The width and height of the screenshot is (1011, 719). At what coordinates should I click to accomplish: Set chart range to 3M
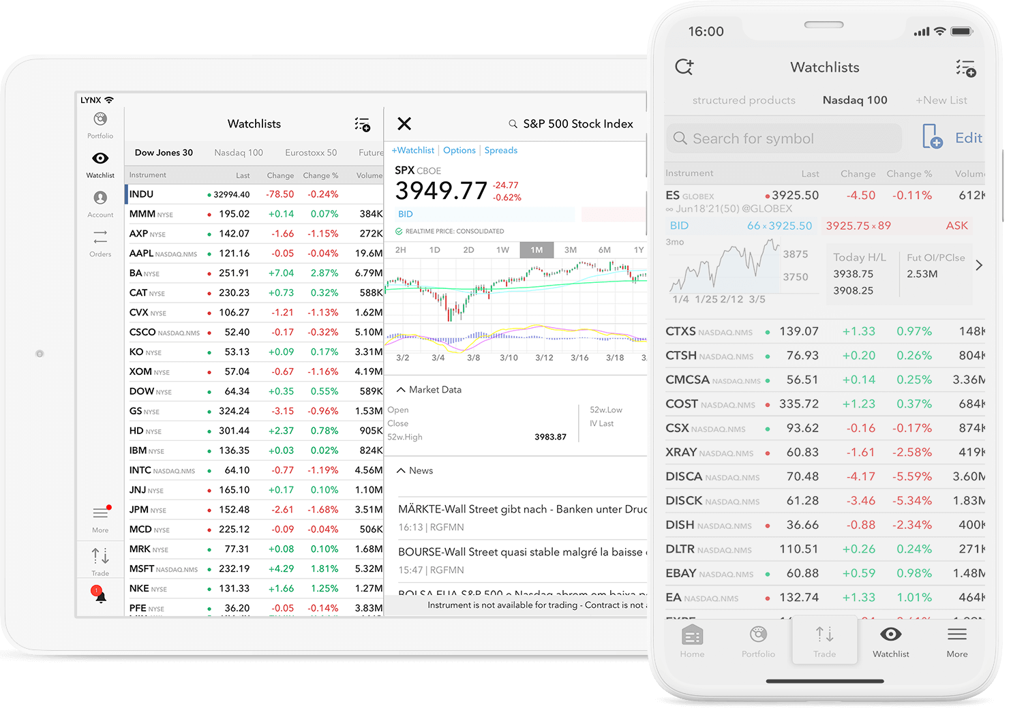coord(571,250)
